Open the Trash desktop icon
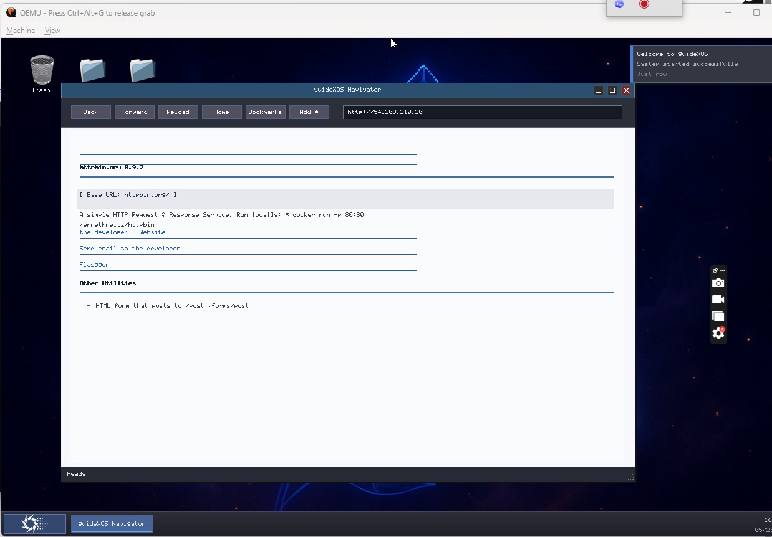The height and width of the screenshot is (537, 772). pyautogui.click(x=42, y=74)
